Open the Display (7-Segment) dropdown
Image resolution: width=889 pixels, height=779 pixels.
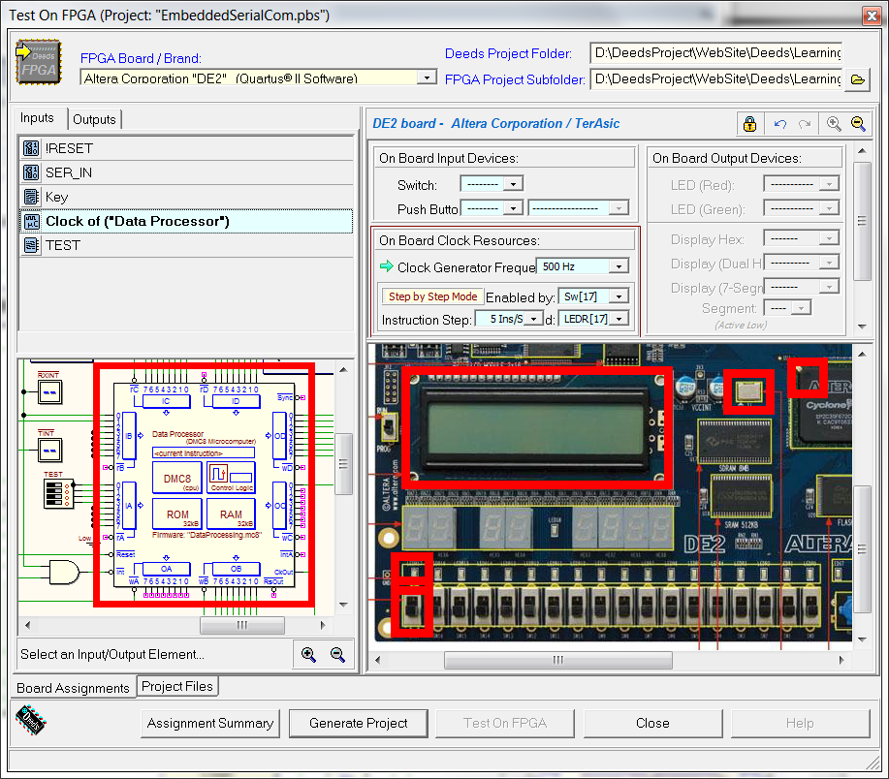click(830, 287)
